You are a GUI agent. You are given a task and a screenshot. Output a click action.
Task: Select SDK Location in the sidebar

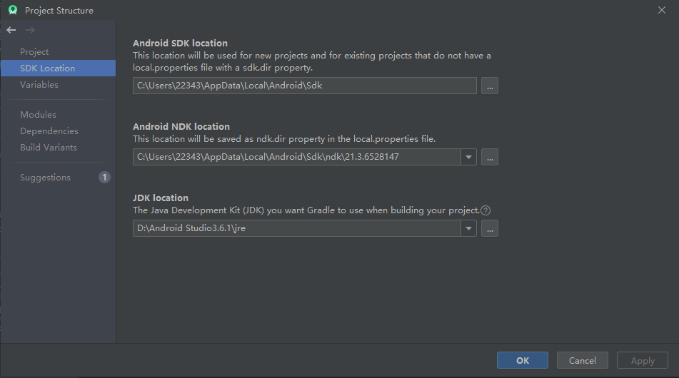[58, 68]
